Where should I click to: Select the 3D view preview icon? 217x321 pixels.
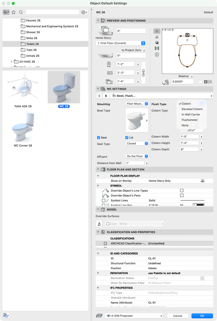pyautogui.click(x=157, y=42)
